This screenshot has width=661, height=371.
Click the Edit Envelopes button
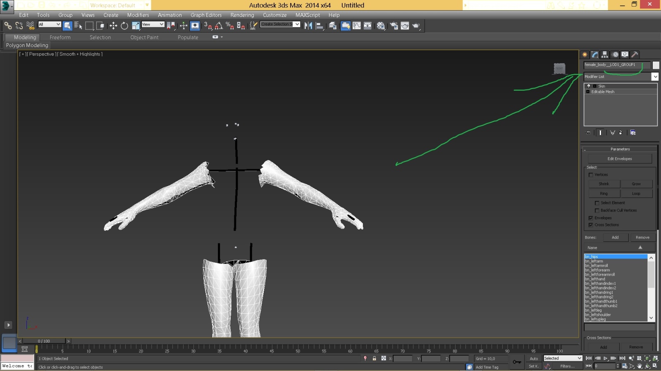[619, 159]
